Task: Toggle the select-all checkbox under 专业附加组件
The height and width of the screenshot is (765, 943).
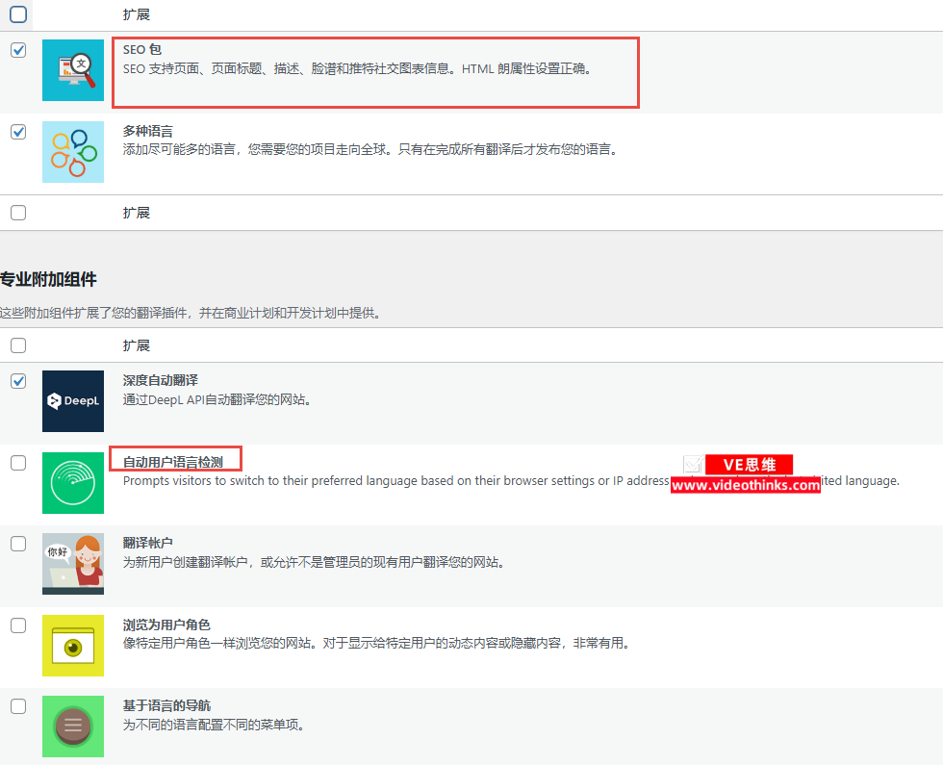Action: pyautogui.click(x=18, y=345)
